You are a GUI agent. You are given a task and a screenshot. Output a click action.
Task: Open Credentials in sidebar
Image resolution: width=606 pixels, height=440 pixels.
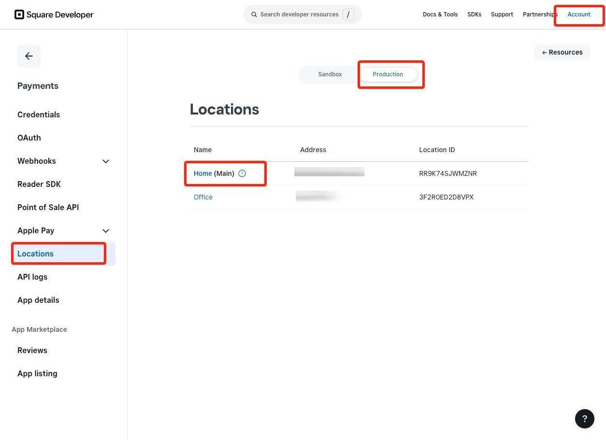point(39,114)
